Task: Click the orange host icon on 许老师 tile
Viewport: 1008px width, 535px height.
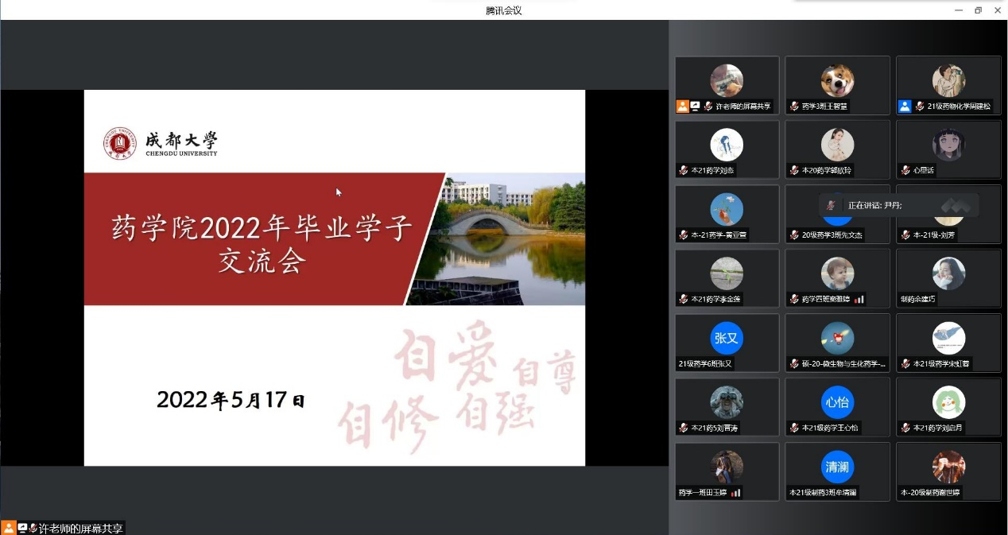Action: pyautogui.click(x=683, y=106)
